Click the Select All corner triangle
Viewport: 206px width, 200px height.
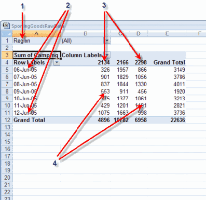7,34
